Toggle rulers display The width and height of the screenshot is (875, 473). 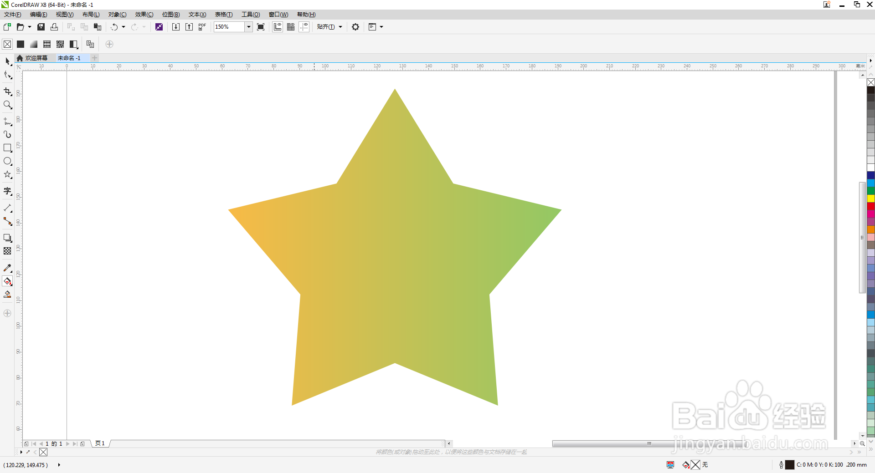coord(278,27)
